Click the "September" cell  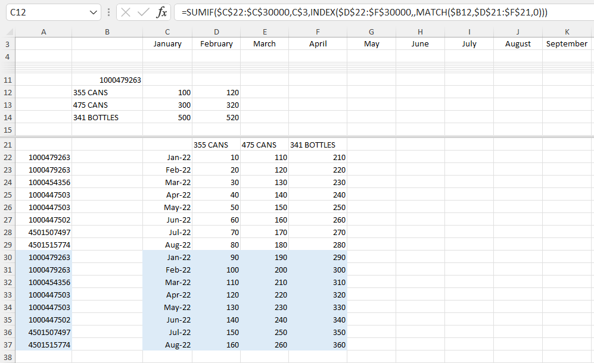567,44
